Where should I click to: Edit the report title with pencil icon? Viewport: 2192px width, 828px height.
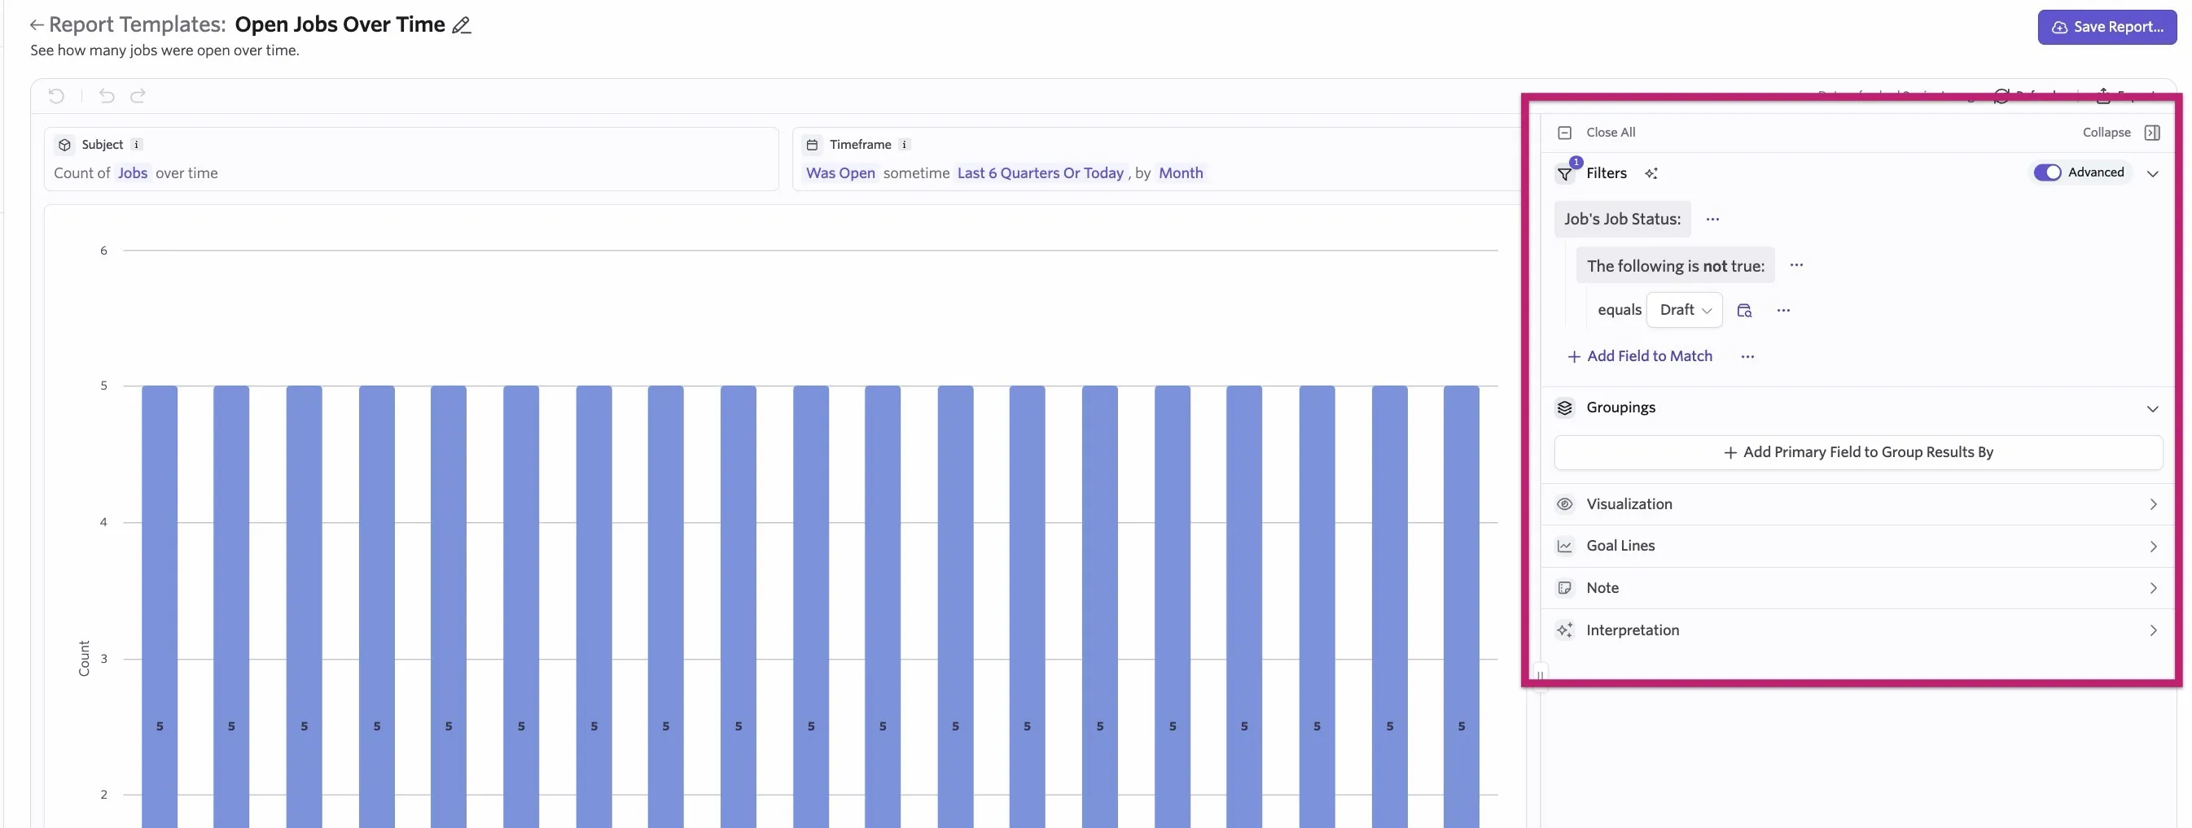pos(461,25)
